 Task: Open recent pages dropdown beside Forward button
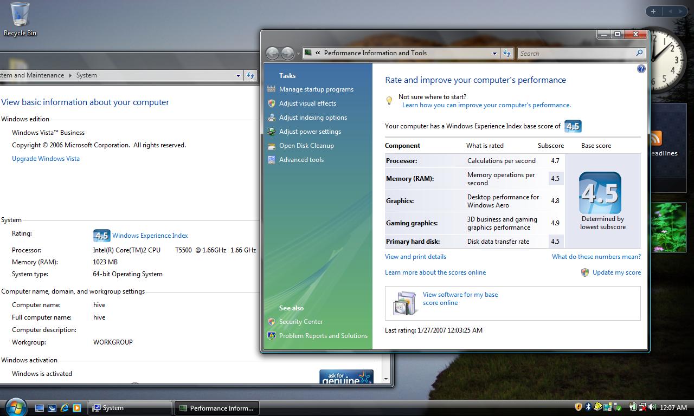pos(298,54)
